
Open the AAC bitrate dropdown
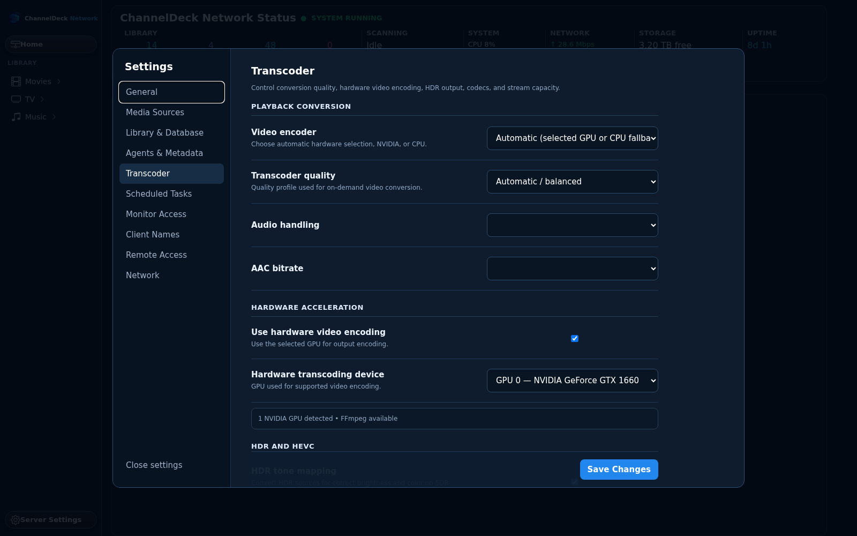point(573,269)
